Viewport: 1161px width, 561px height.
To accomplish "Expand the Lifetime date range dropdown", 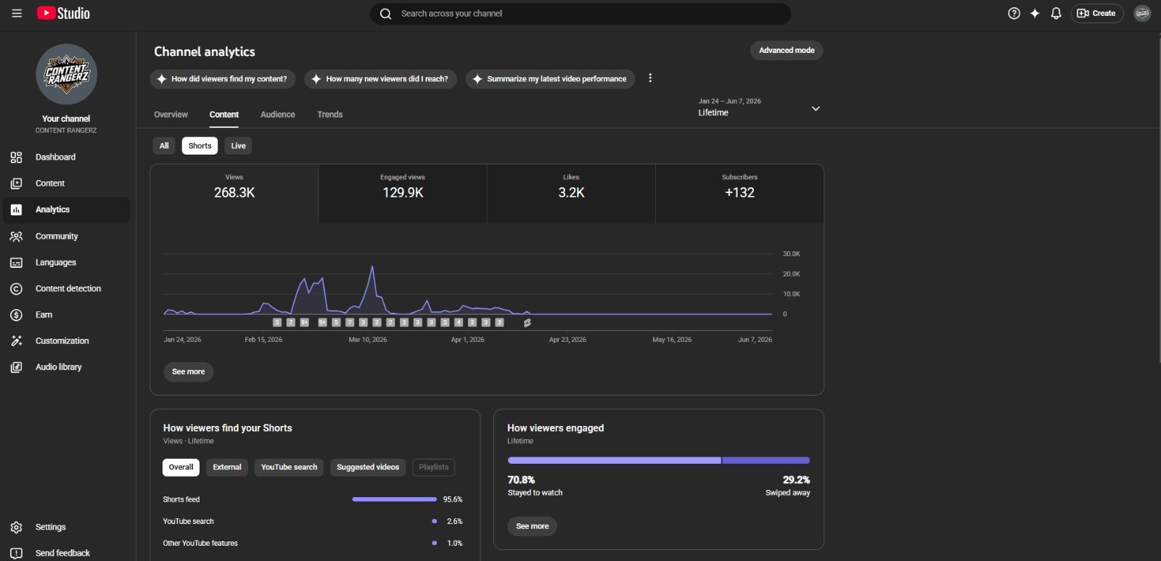I will pyautogui.click(x=759, y=108).
